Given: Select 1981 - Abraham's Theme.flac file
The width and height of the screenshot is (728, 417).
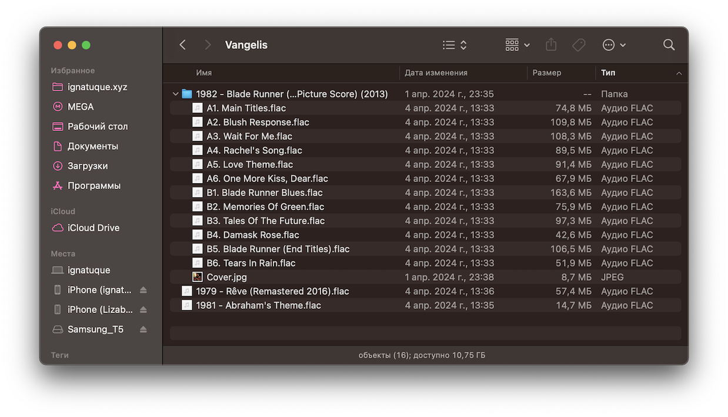Looking at the screenshot, I should (258, 305).
